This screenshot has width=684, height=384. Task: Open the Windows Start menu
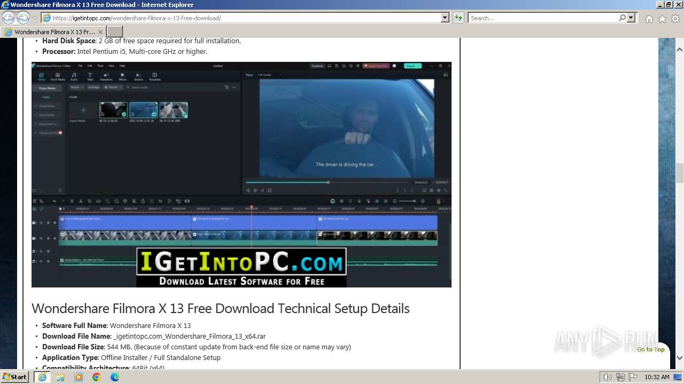tap(15, 377)
